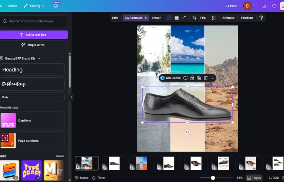Toggle the lock icon for selected image
284x182 pixels.
click(192, 78)
